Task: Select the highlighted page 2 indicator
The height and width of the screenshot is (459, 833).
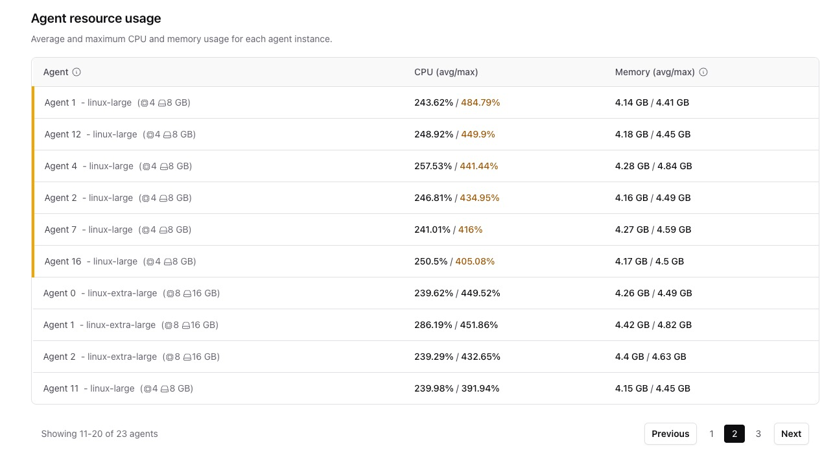Action: click(x=734, y=434)
